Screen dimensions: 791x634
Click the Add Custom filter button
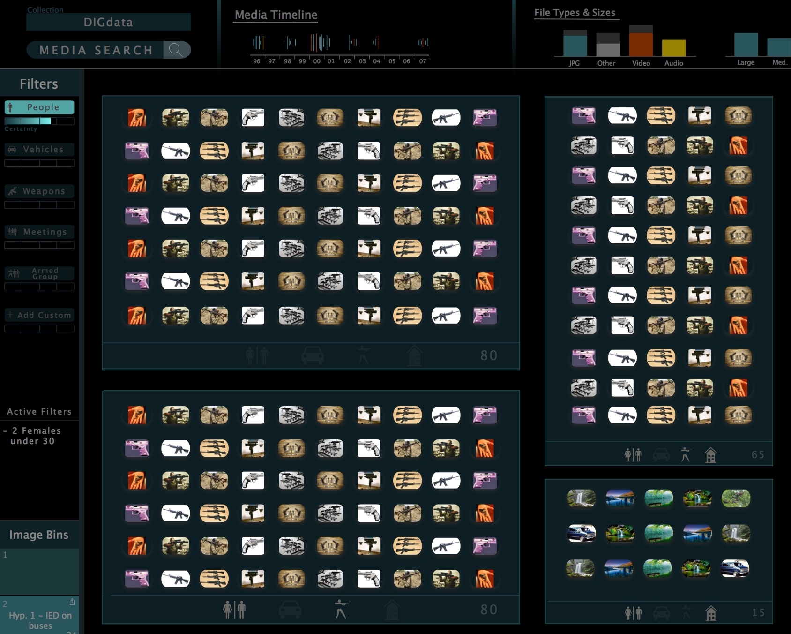coord(39,315)
